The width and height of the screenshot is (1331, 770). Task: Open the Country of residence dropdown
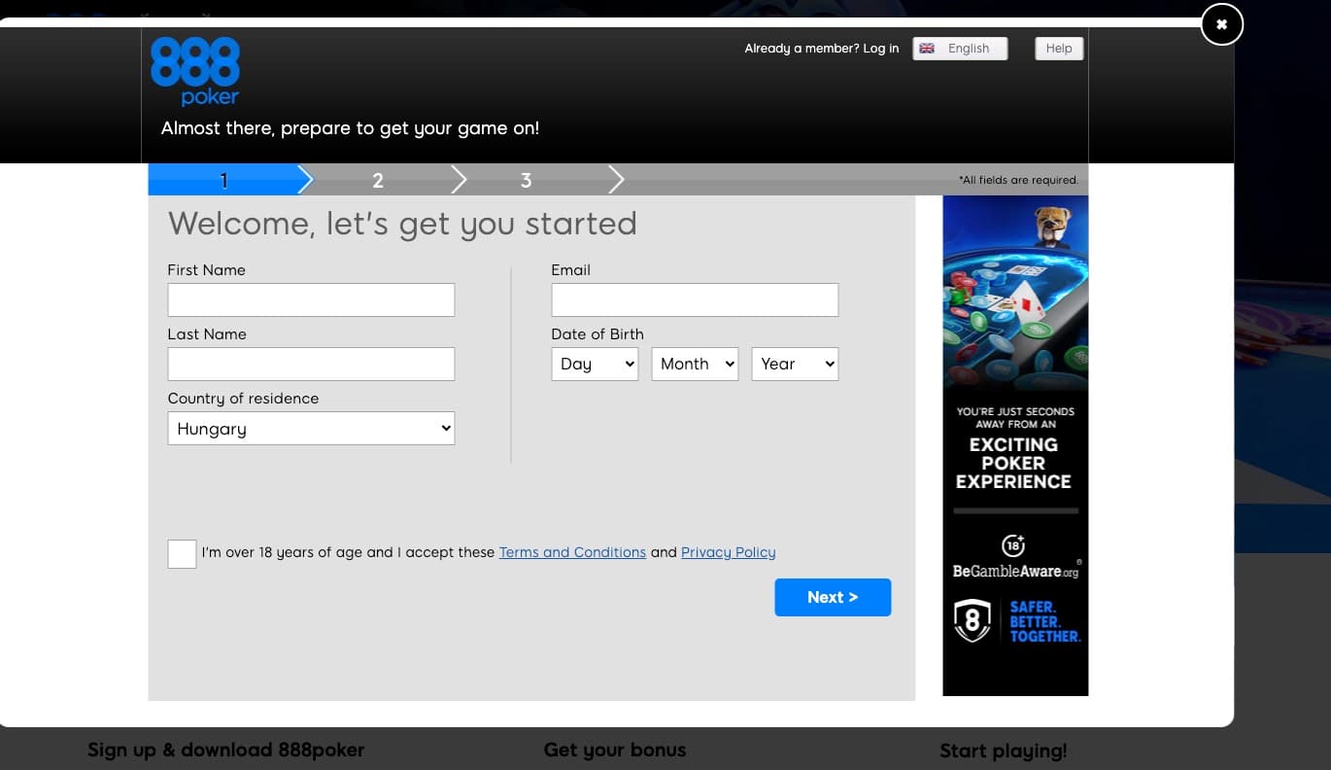(x=311, y=428)
